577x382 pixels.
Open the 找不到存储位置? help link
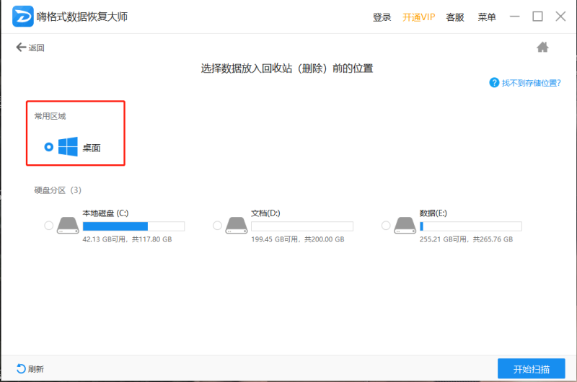(531, 83)
